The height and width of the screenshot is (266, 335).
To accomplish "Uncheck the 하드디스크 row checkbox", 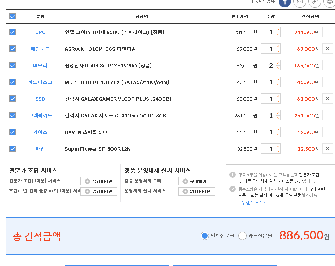I will point(13,82).
